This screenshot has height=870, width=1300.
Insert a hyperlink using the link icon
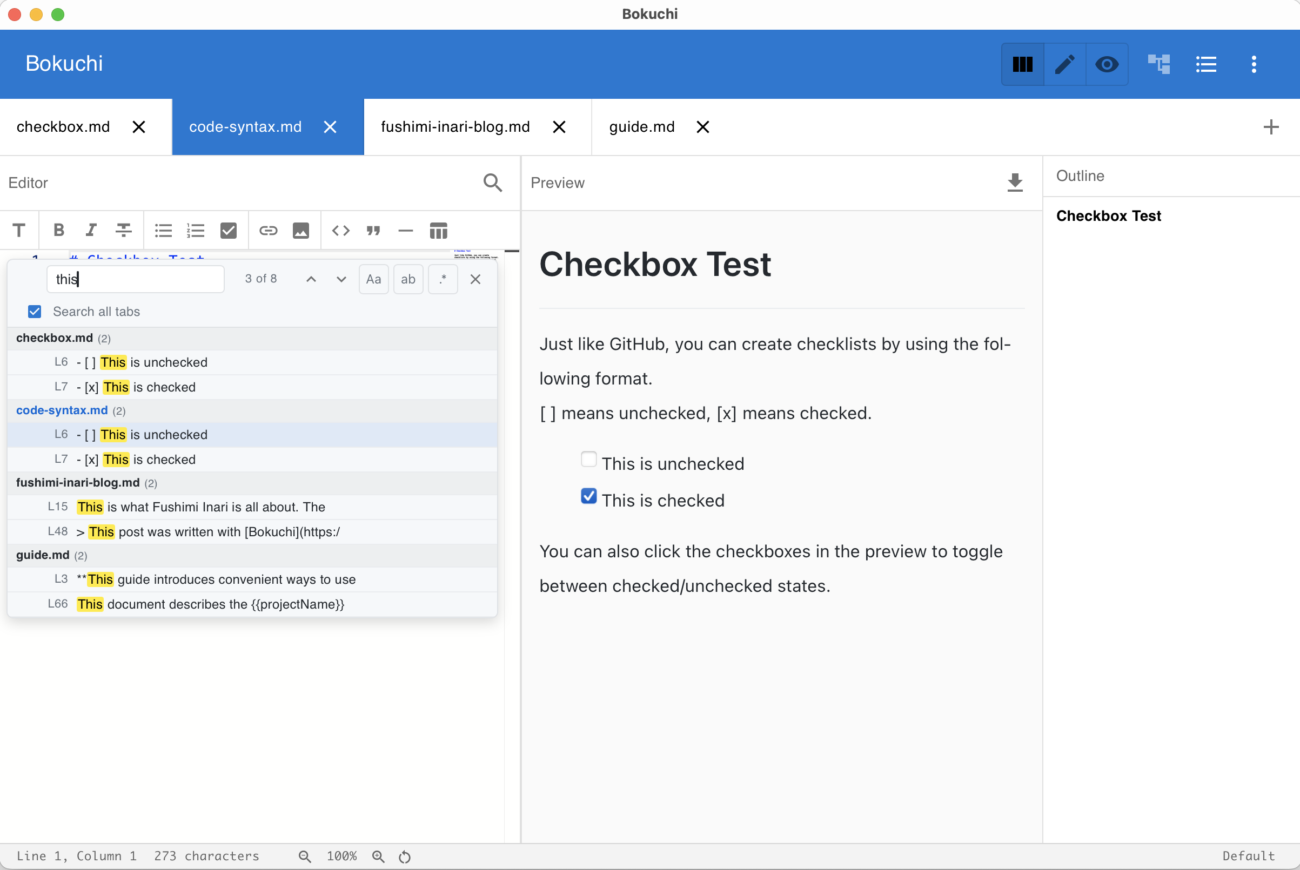268,230
